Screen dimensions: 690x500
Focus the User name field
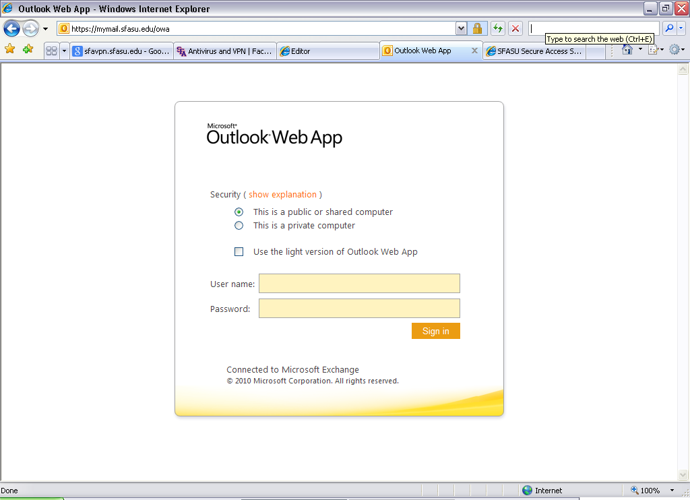tap(359, 284)
